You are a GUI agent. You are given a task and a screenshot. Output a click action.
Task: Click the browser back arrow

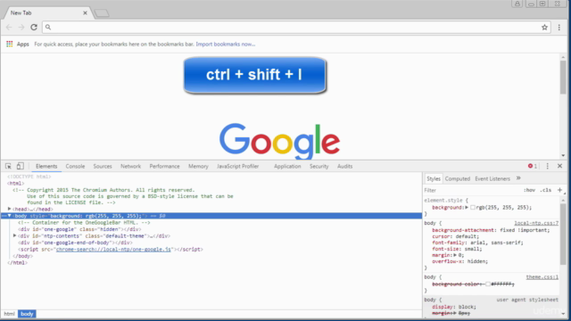tap(9, 28)
